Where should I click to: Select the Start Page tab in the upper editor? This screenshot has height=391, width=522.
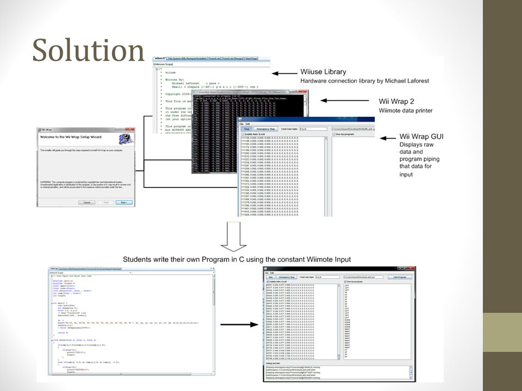pos(251,59)
